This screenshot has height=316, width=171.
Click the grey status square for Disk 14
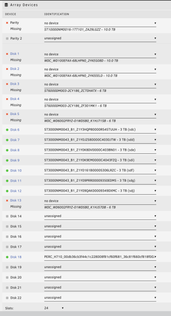[7, 216]
